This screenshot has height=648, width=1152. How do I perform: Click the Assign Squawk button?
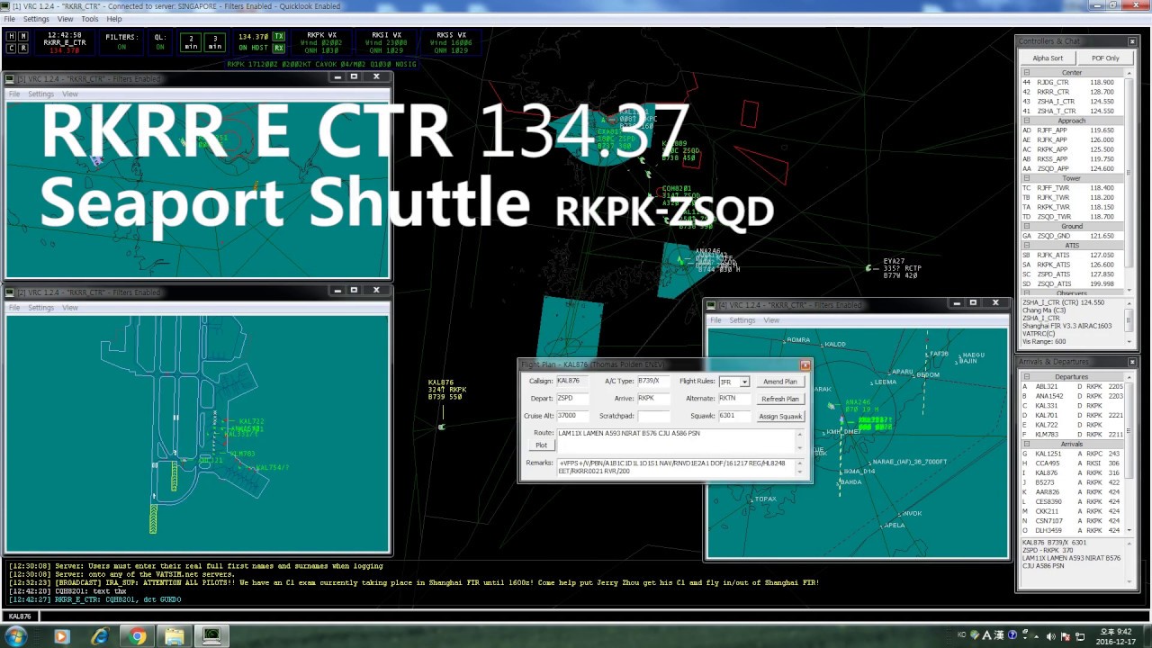click(x=779, y=416)
